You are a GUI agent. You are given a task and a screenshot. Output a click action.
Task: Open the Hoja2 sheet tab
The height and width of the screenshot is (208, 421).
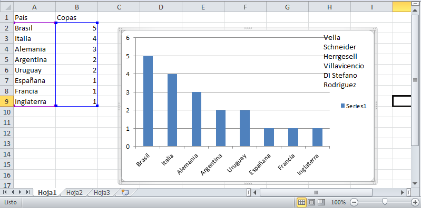tap(74, 192)
